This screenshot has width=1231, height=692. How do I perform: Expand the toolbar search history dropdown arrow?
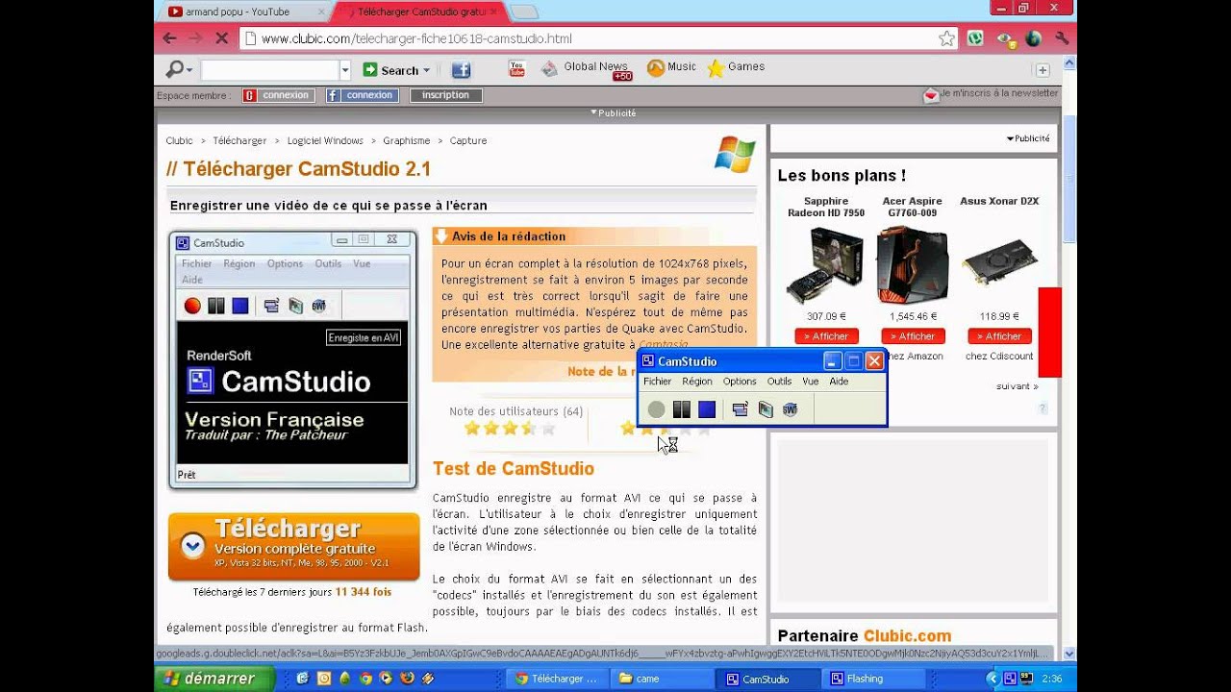345,69
